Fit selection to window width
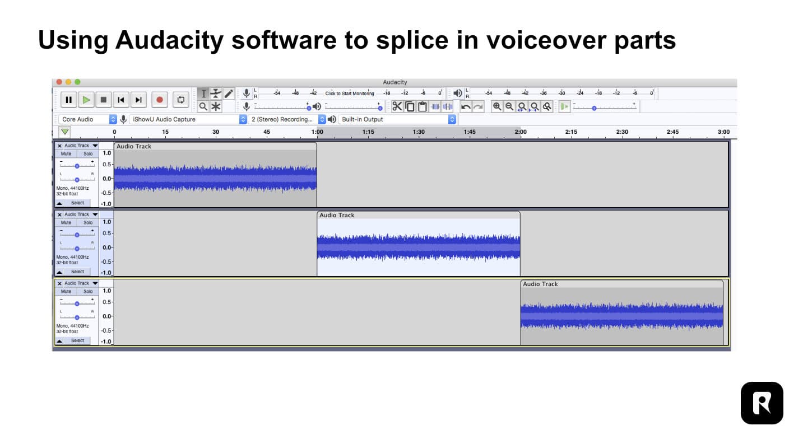The height and width of the screenshot is (430, 789). point(522,106)
